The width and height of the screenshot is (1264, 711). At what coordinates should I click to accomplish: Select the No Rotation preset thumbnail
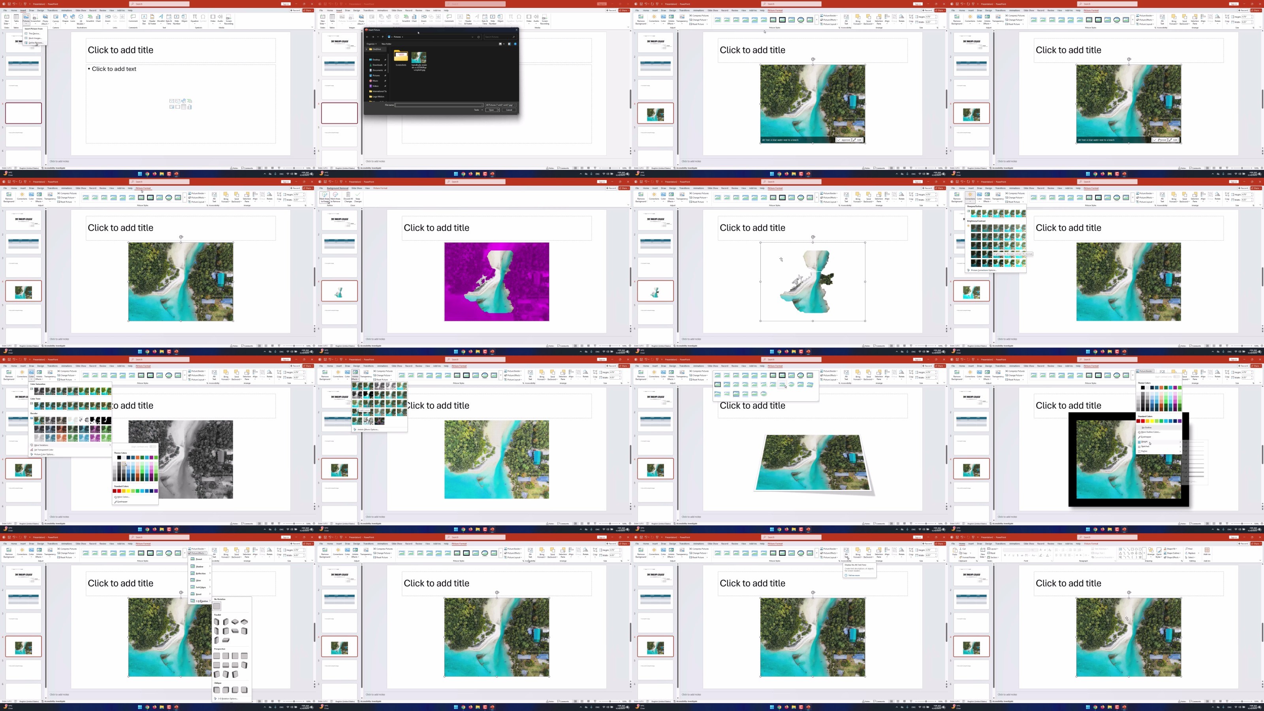[x=217, y=606]
